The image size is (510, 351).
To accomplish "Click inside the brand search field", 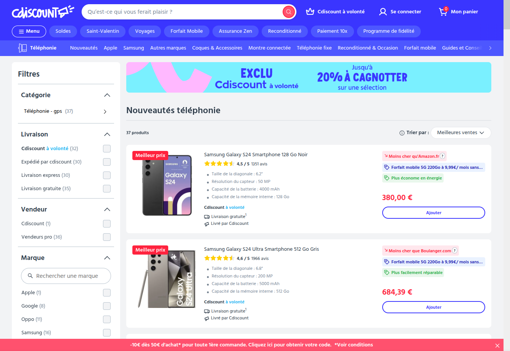I will tap(66, 276).
